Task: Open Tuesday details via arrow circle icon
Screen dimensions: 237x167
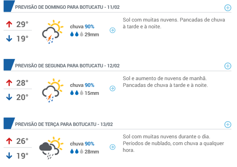Action: [x=112, y=147]
